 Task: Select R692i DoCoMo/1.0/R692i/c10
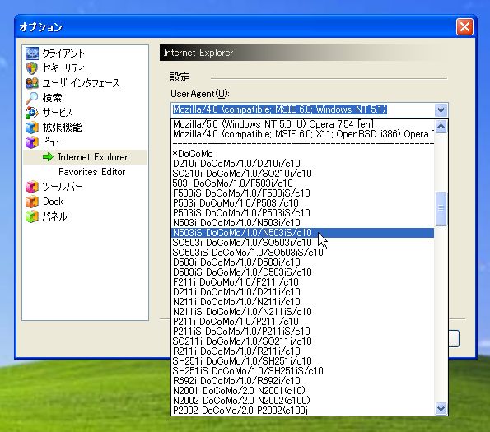[302, 381]
